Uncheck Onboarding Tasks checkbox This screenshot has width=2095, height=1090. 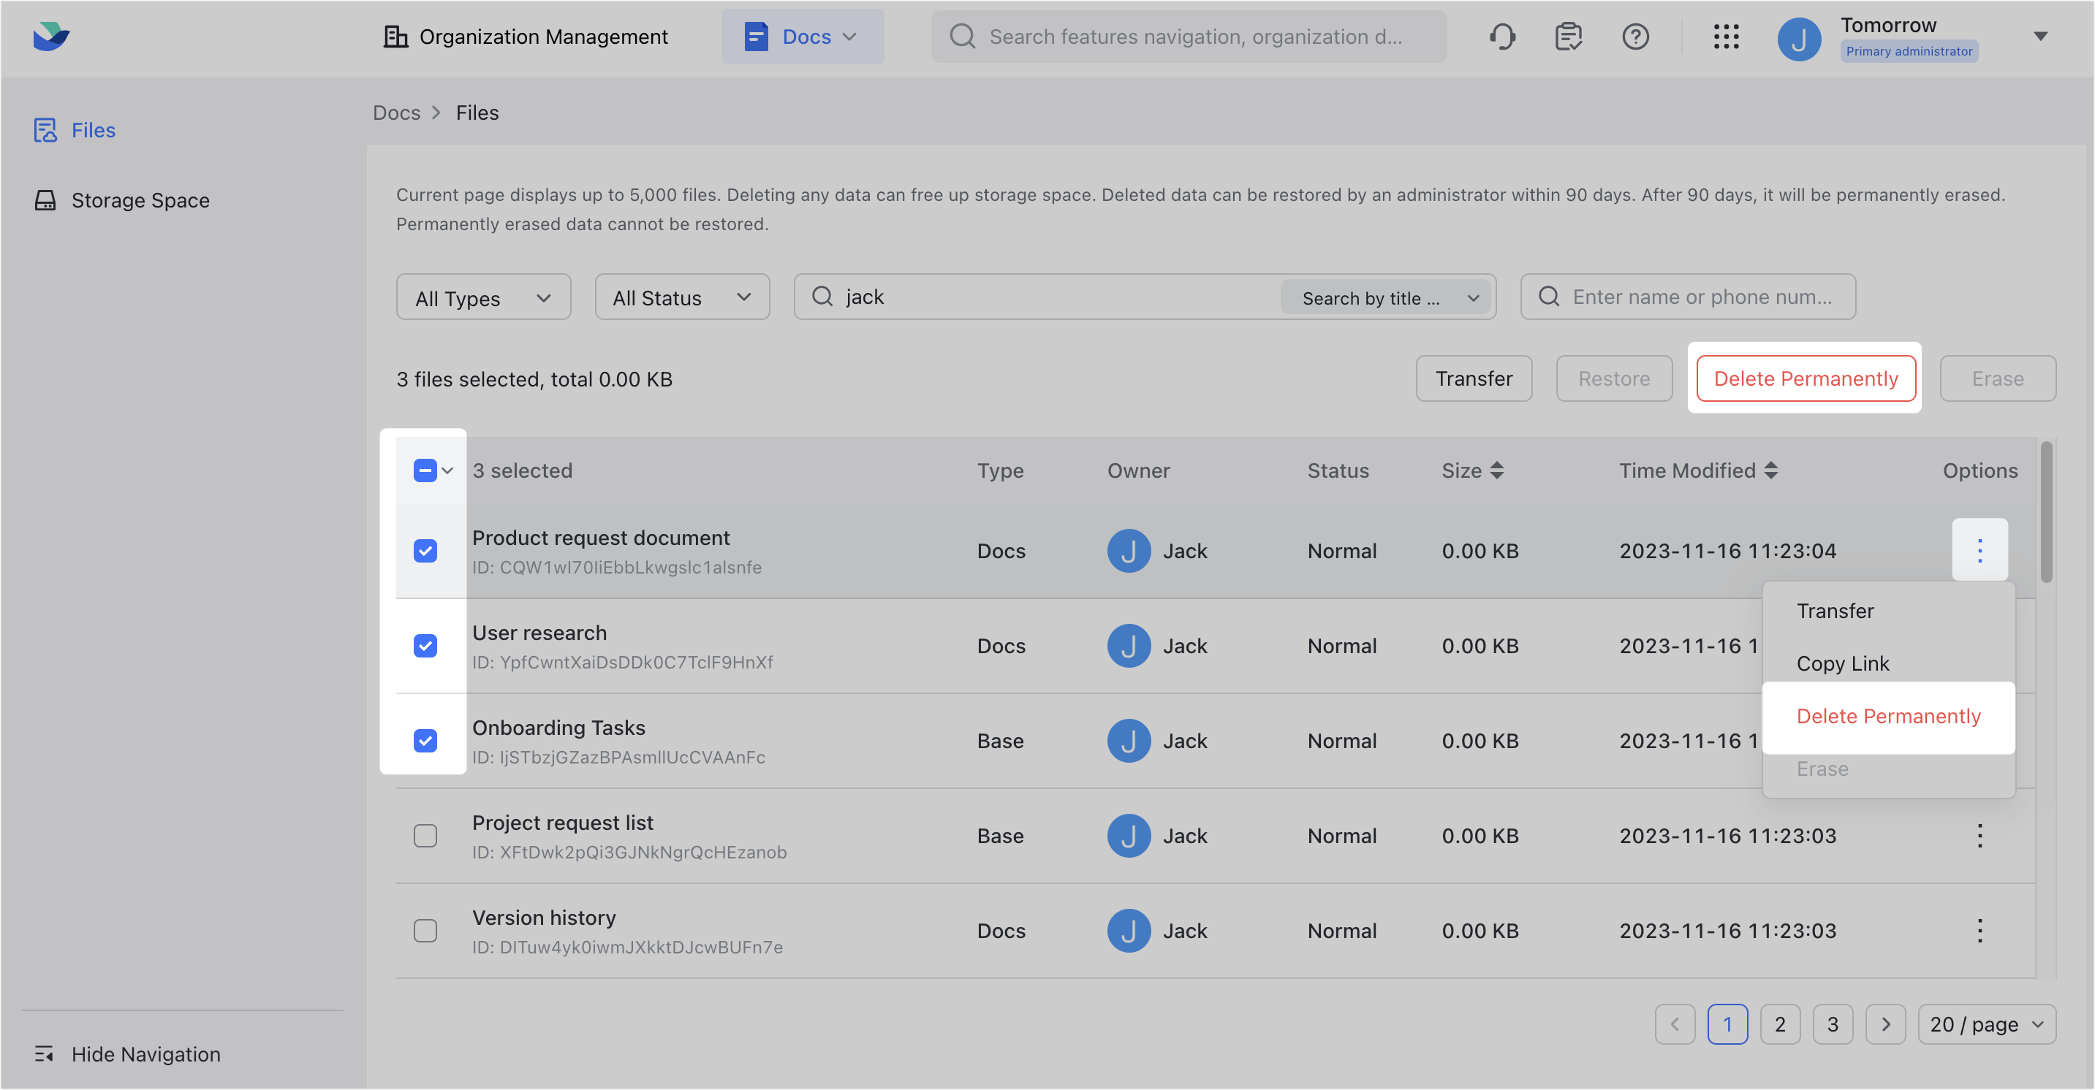pos(425,742)
